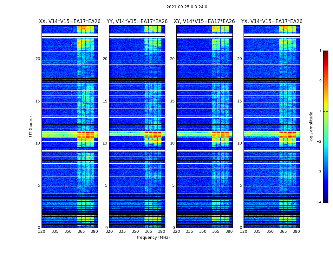Click the XY, V14*V15=EA17*EA26 panel title

pyautogui.click(x=204, y=22)
